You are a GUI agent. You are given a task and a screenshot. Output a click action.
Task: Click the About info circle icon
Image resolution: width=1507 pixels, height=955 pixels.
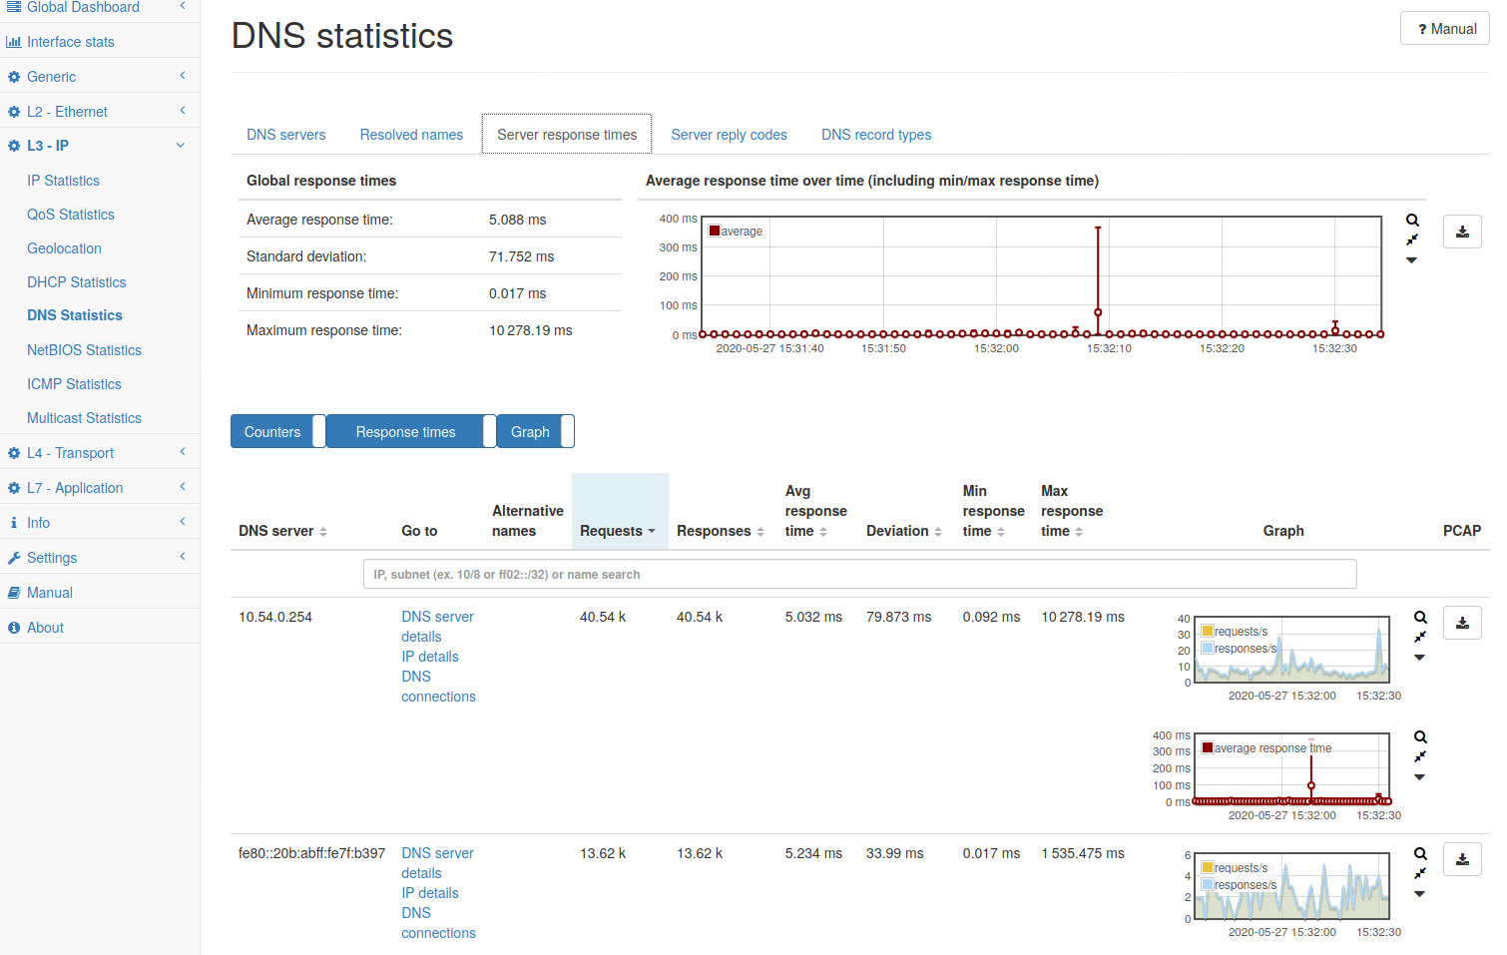(x=14, y=628)
